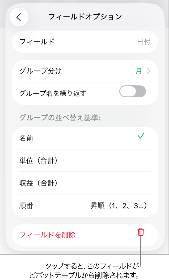Screen dimensions: 169x280
Task: Click the グループの並べ替え基準 section heading
Action: pos(60,118)
